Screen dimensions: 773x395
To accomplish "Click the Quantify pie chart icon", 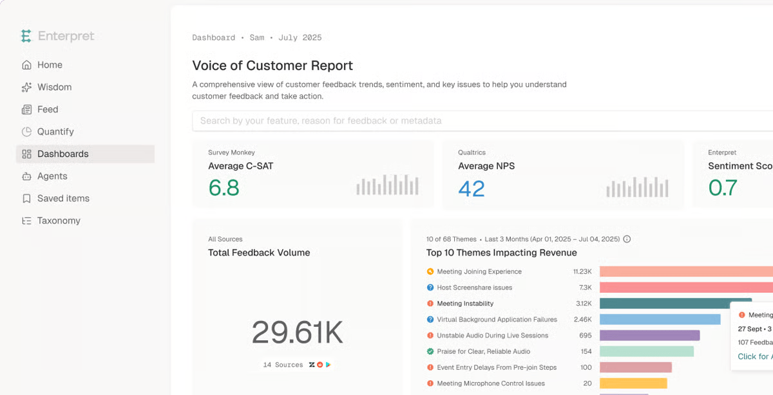I will [26, 132].
